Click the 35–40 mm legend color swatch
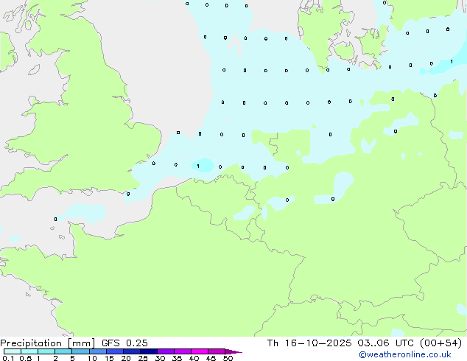The image size is (467, 361). pos(183,351)
